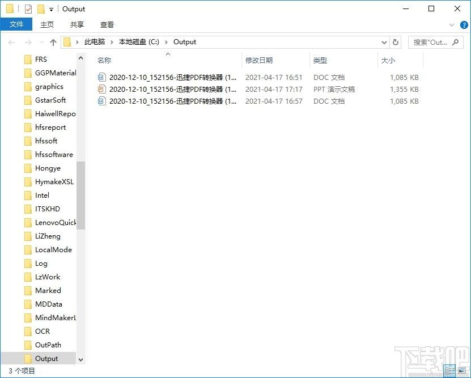This screenshot has height=378, width=471.
Task: Select LiZheng folder in tree
Action: [48, 236]
